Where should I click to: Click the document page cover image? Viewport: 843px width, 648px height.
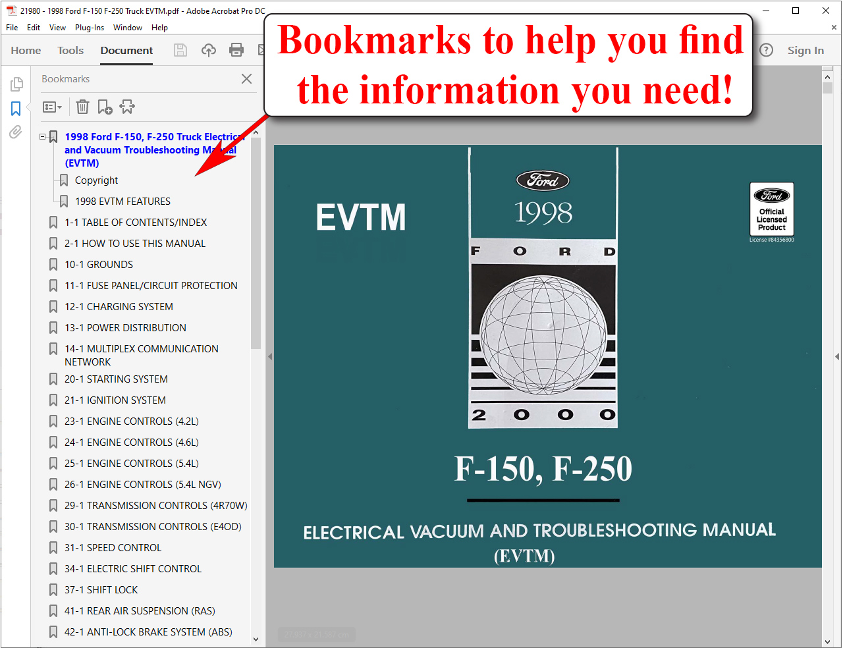(x=547, y=356)
